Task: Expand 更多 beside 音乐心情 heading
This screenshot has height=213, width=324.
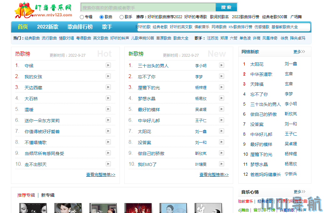Action: pos(299,192)
